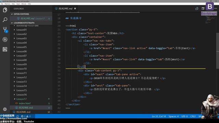Screen dimensions: 219x123
Task: Select the Lesson16 folder row
Action: coord(31,95)
